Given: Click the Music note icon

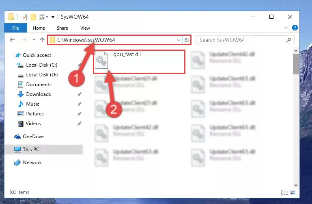Looking at the screenshot, I should click(x=20, y=104).
